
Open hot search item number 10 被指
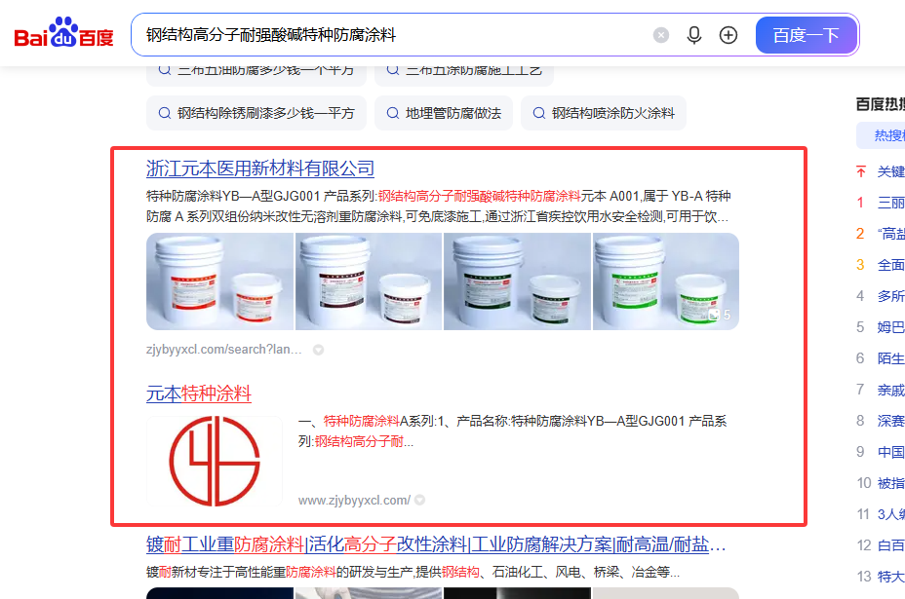coord(890,483)
